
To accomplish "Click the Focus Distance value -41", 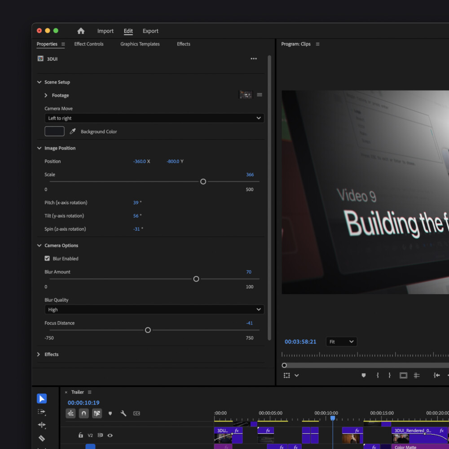I will 249,323.
